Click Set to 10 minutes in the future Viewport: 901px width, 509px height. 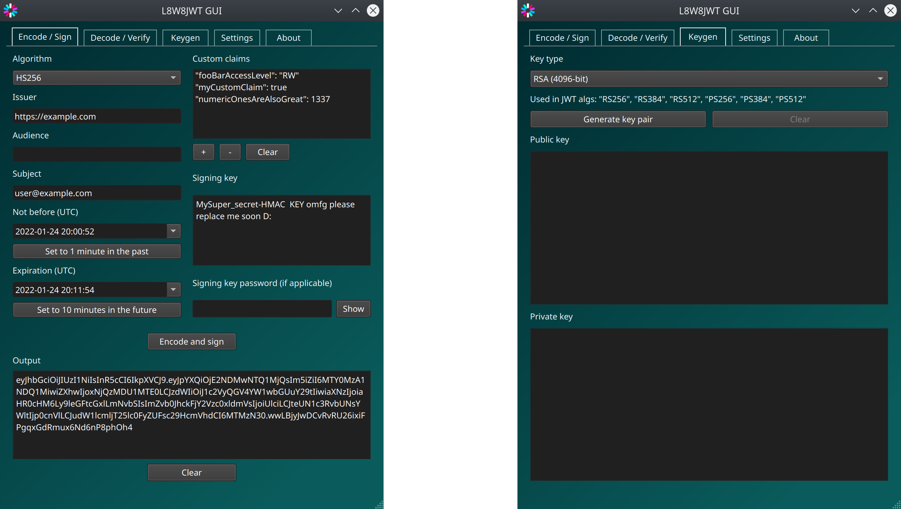coord(97,309)
